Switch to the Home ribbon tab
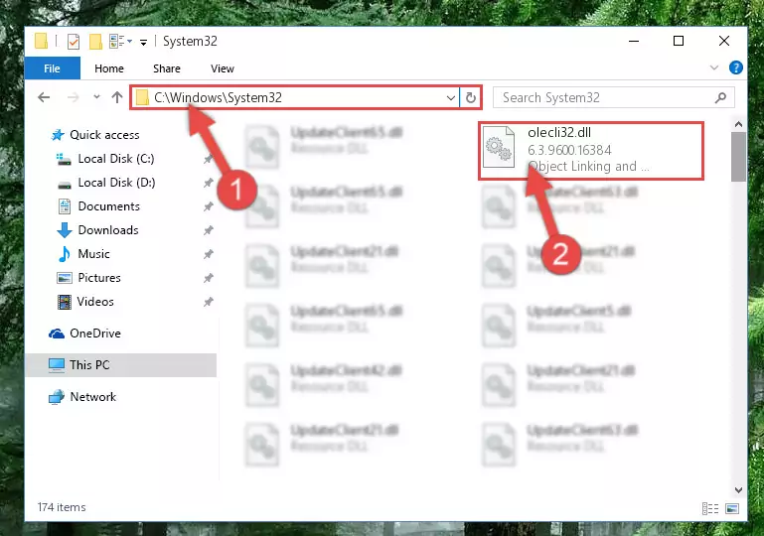The width and height of the screenshot is (764, 536). click(x=109, y=68)
